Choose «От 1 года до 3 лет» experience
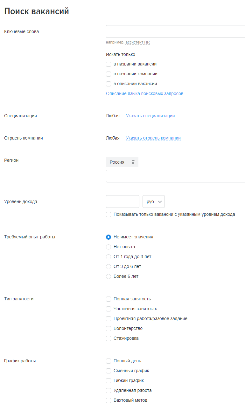 pyautogui.click(x=108, y=256)
